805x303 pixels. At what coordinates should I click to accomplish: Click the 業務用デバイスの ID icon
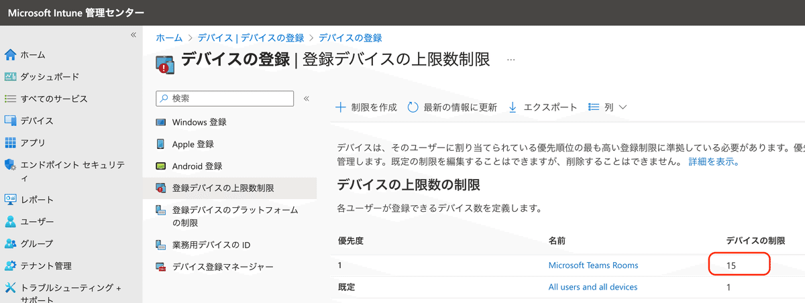click(x=161, y=245)
